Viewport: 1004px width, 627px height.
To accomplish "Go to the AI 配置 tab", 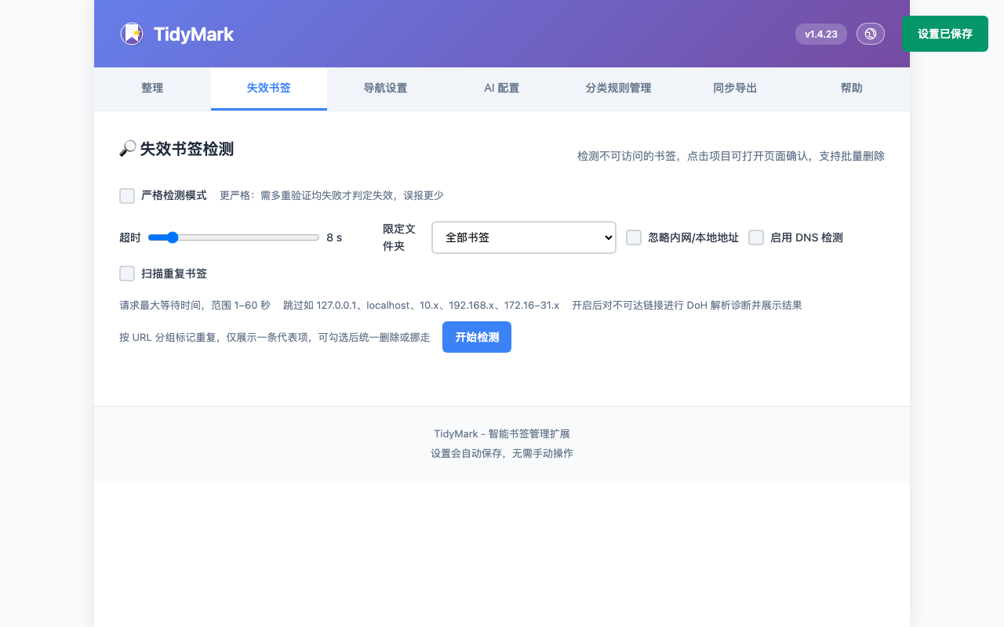I will pyautogui.click(x=501, y=89).
